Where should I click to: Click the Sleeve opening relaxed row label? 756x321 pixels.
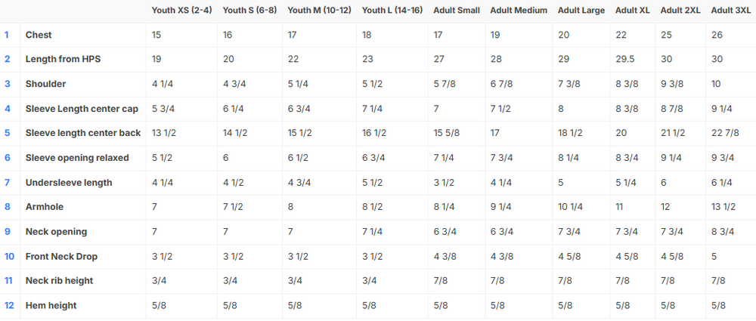[x=77, y=158]
